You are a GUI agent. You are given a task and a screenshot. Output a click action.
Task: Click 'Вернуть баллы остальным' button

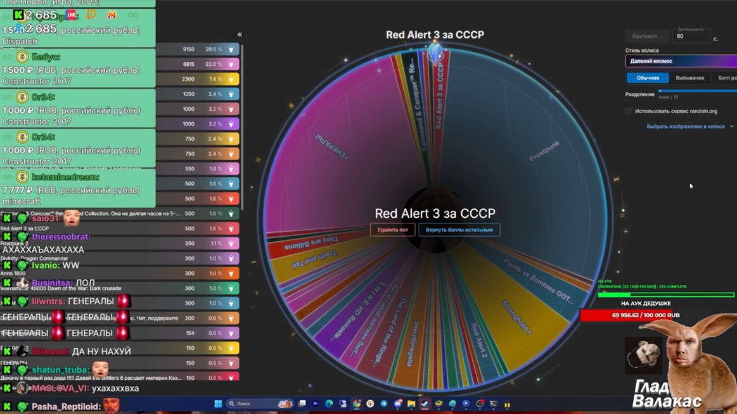point(459,230)
